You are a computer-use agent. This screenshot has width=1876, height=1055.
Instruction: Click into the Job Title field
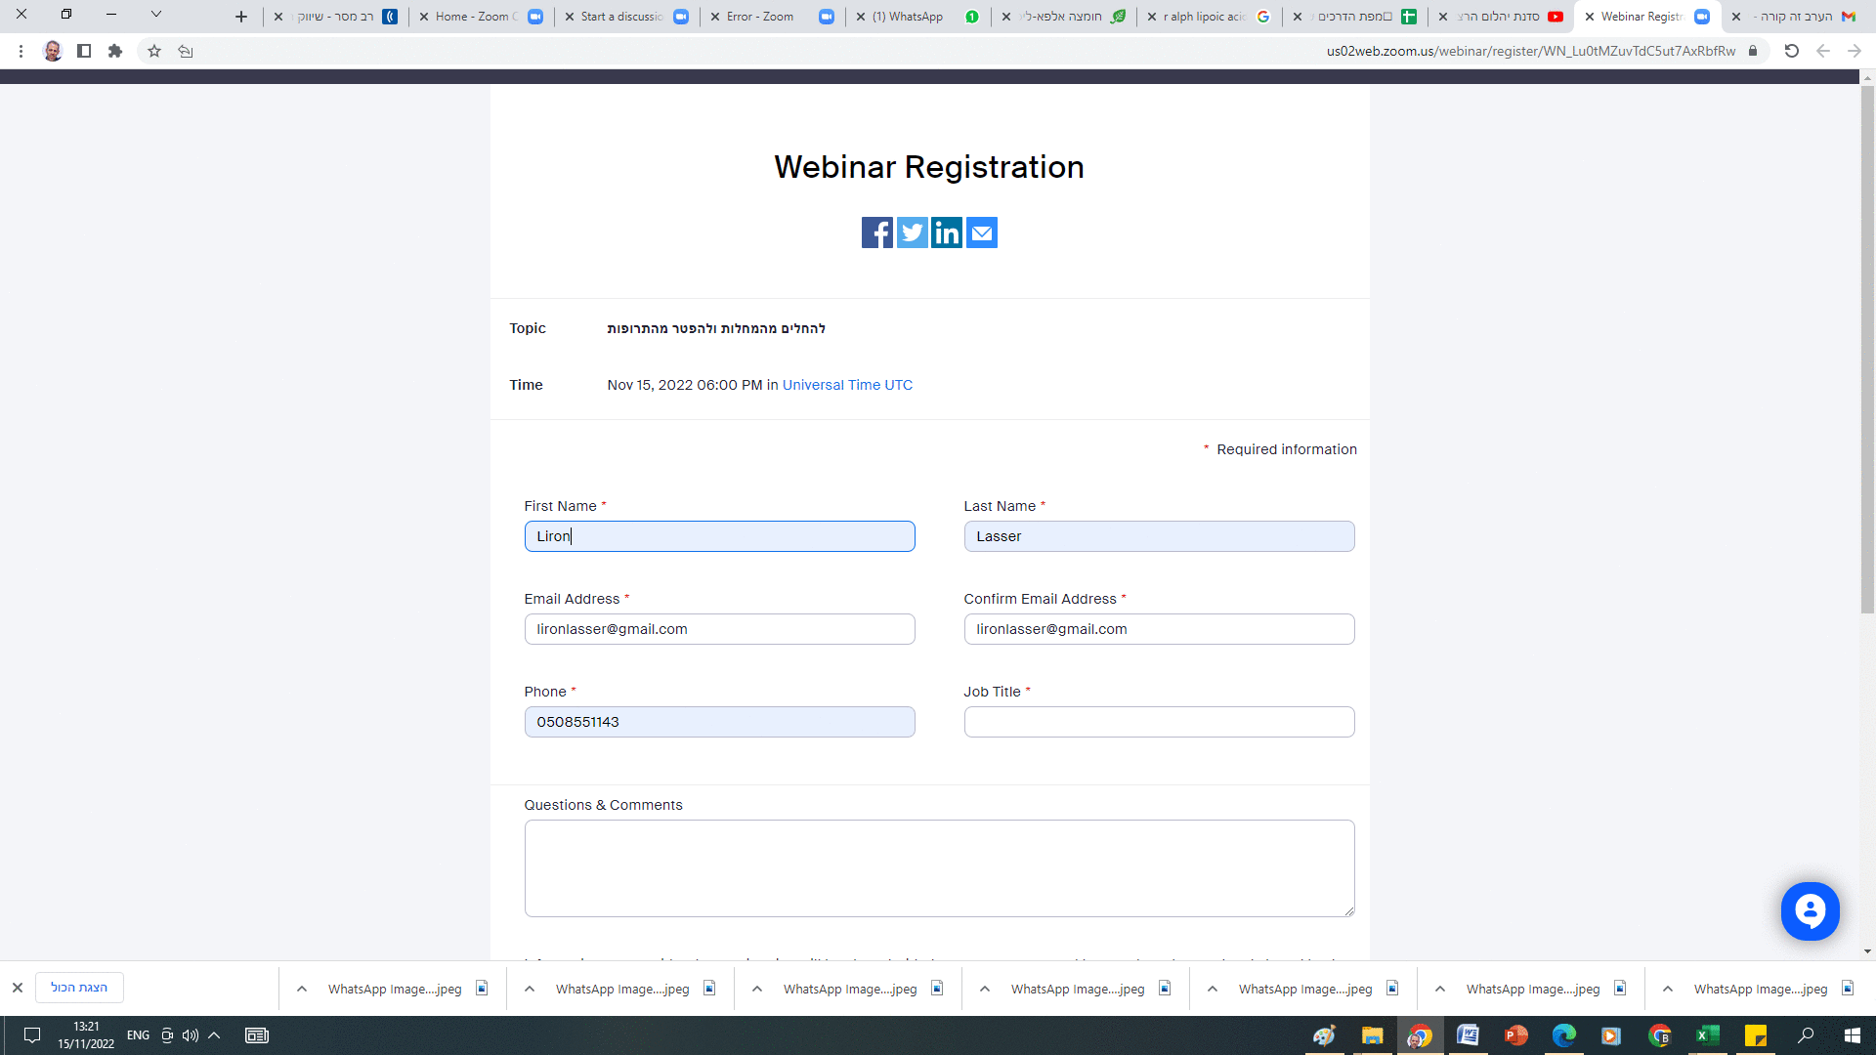tap(1159, 722)
